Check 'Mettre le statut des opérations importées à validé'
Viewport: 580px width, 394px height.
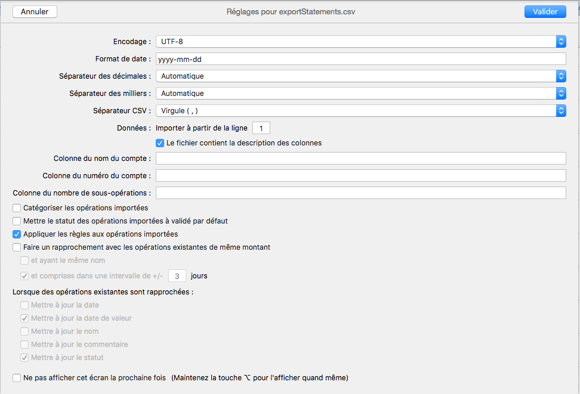(17, 221)
